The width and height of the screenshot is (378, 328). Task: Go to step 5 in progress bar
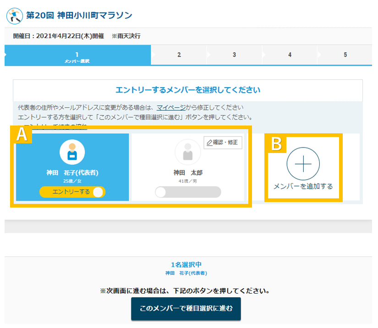[x=345, y=55]
